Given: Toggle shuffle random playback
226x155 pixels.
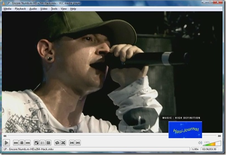Looking at the screenshot, I should click(63, 143).
